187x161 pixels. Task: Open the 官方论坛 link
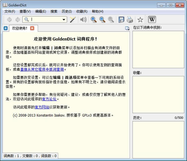coord(49,99)
